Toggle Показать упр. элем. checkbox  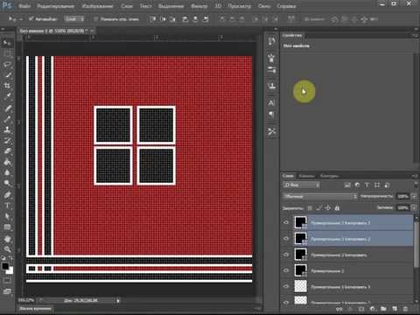[x=95, y=19]
